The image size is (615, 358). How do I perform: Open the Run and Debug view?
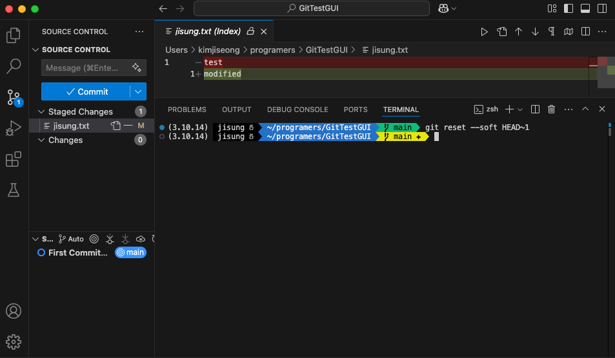click(14, 128)
